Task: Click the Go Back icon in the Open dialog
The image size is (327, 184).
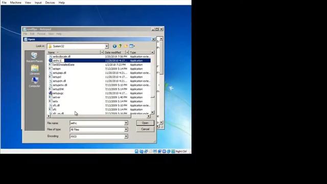Action: click(x=114, y=46)
